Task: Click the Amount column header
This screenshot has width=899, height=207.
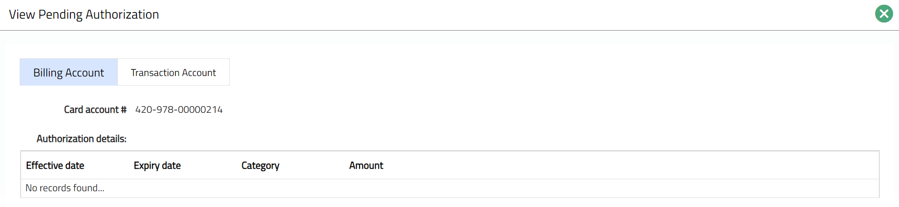Action: (x=366, y=165)
